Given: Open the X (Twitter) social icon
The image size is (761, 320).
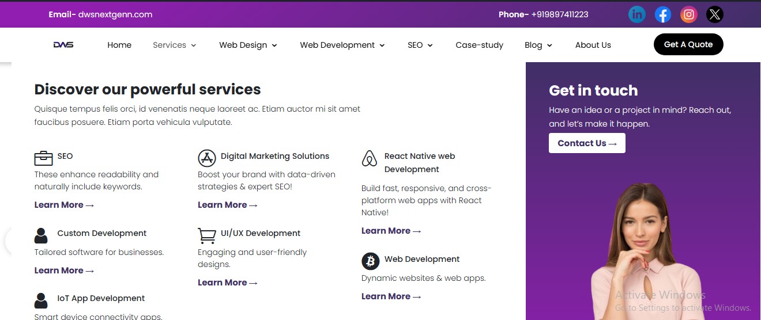Looking at the screenshot, I should coord(715,14).
